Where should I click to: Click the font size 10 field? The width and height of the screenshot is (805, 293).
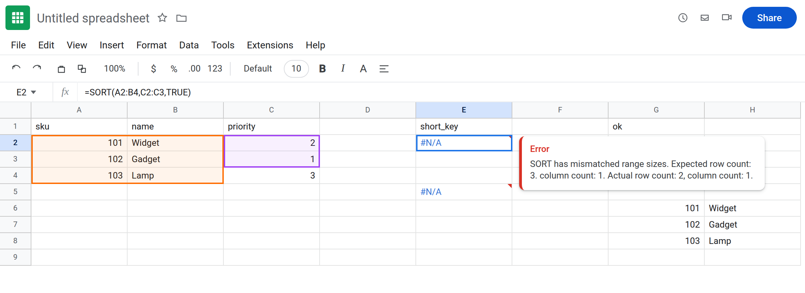[296, 68]
